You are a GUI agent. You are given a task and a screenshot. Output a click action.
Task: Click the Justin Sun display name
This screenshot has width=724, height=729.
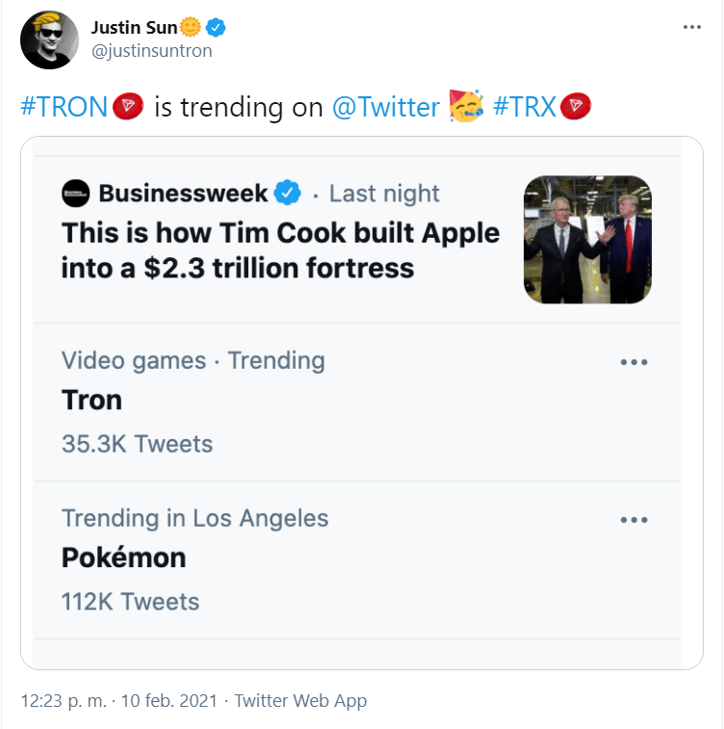pyautogui.click(x=134, y=27)
